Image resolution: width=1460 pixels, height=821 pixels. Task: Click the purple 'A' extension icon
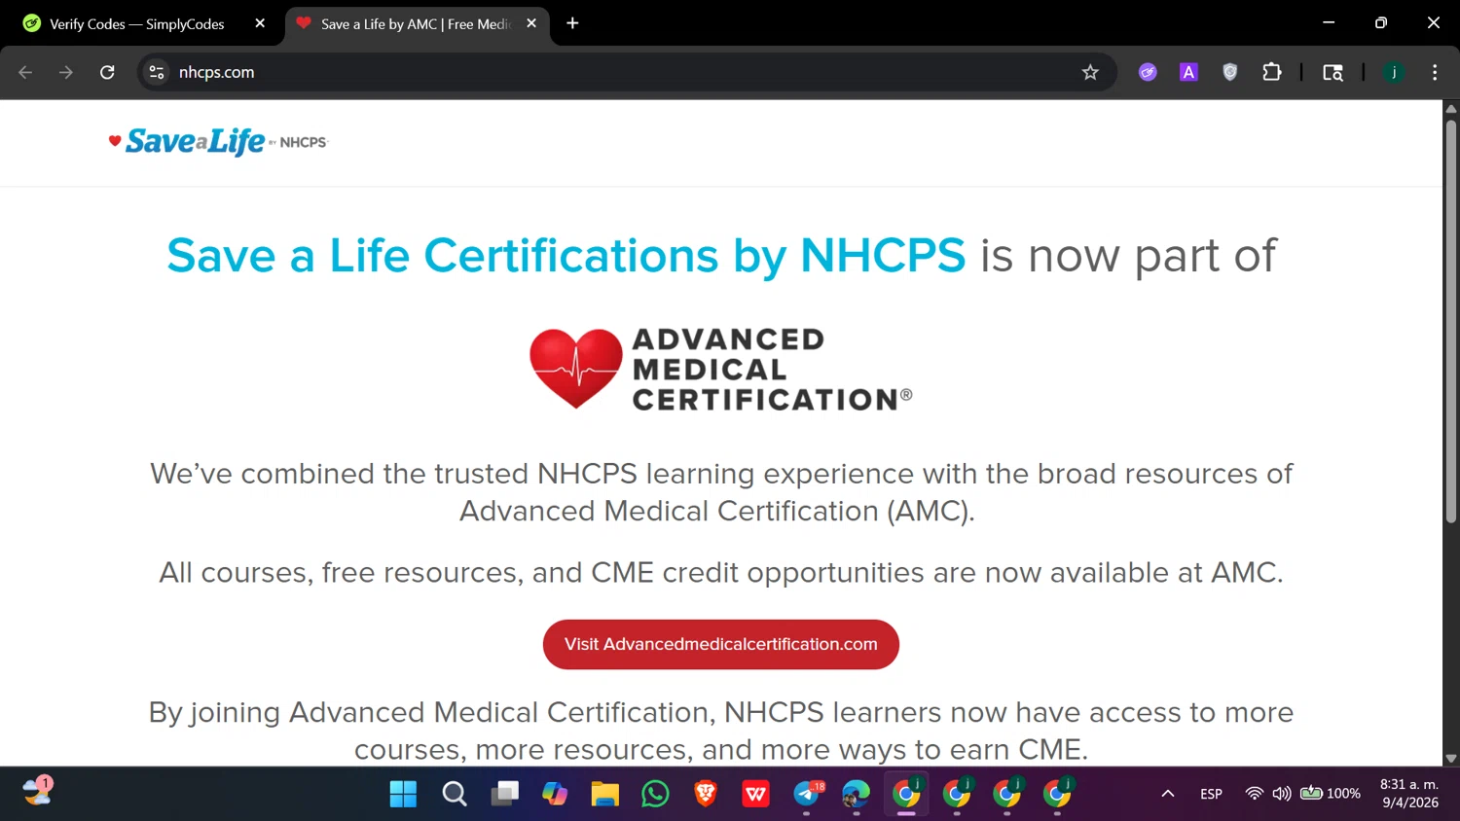click(1188, 72)
